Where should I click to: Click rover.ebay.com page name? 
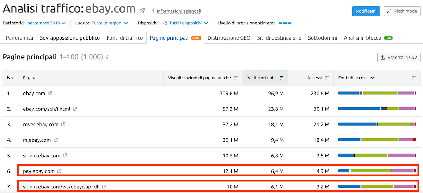click(41, 125)
